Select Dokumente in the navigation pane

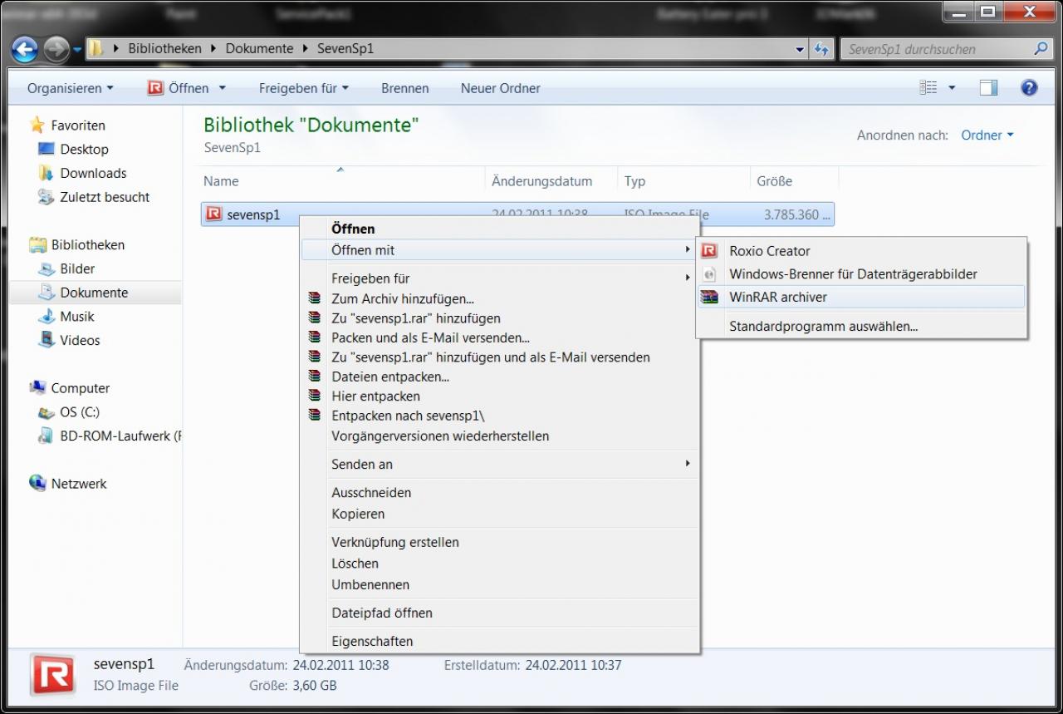95,293
